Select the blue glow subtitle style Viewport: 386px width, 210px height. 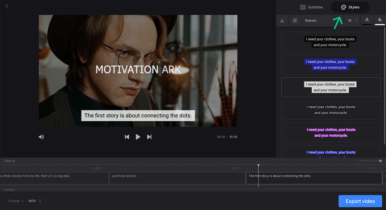pyautogui.click(x=331, y=152)
